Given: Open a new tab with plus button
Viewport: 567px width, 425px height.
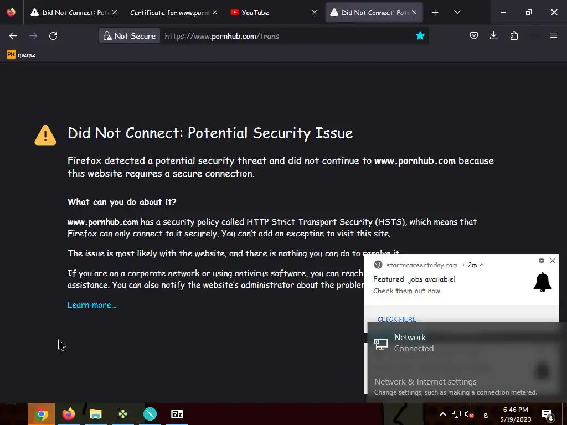Looking at the screenshot, I should coord(435,13).
